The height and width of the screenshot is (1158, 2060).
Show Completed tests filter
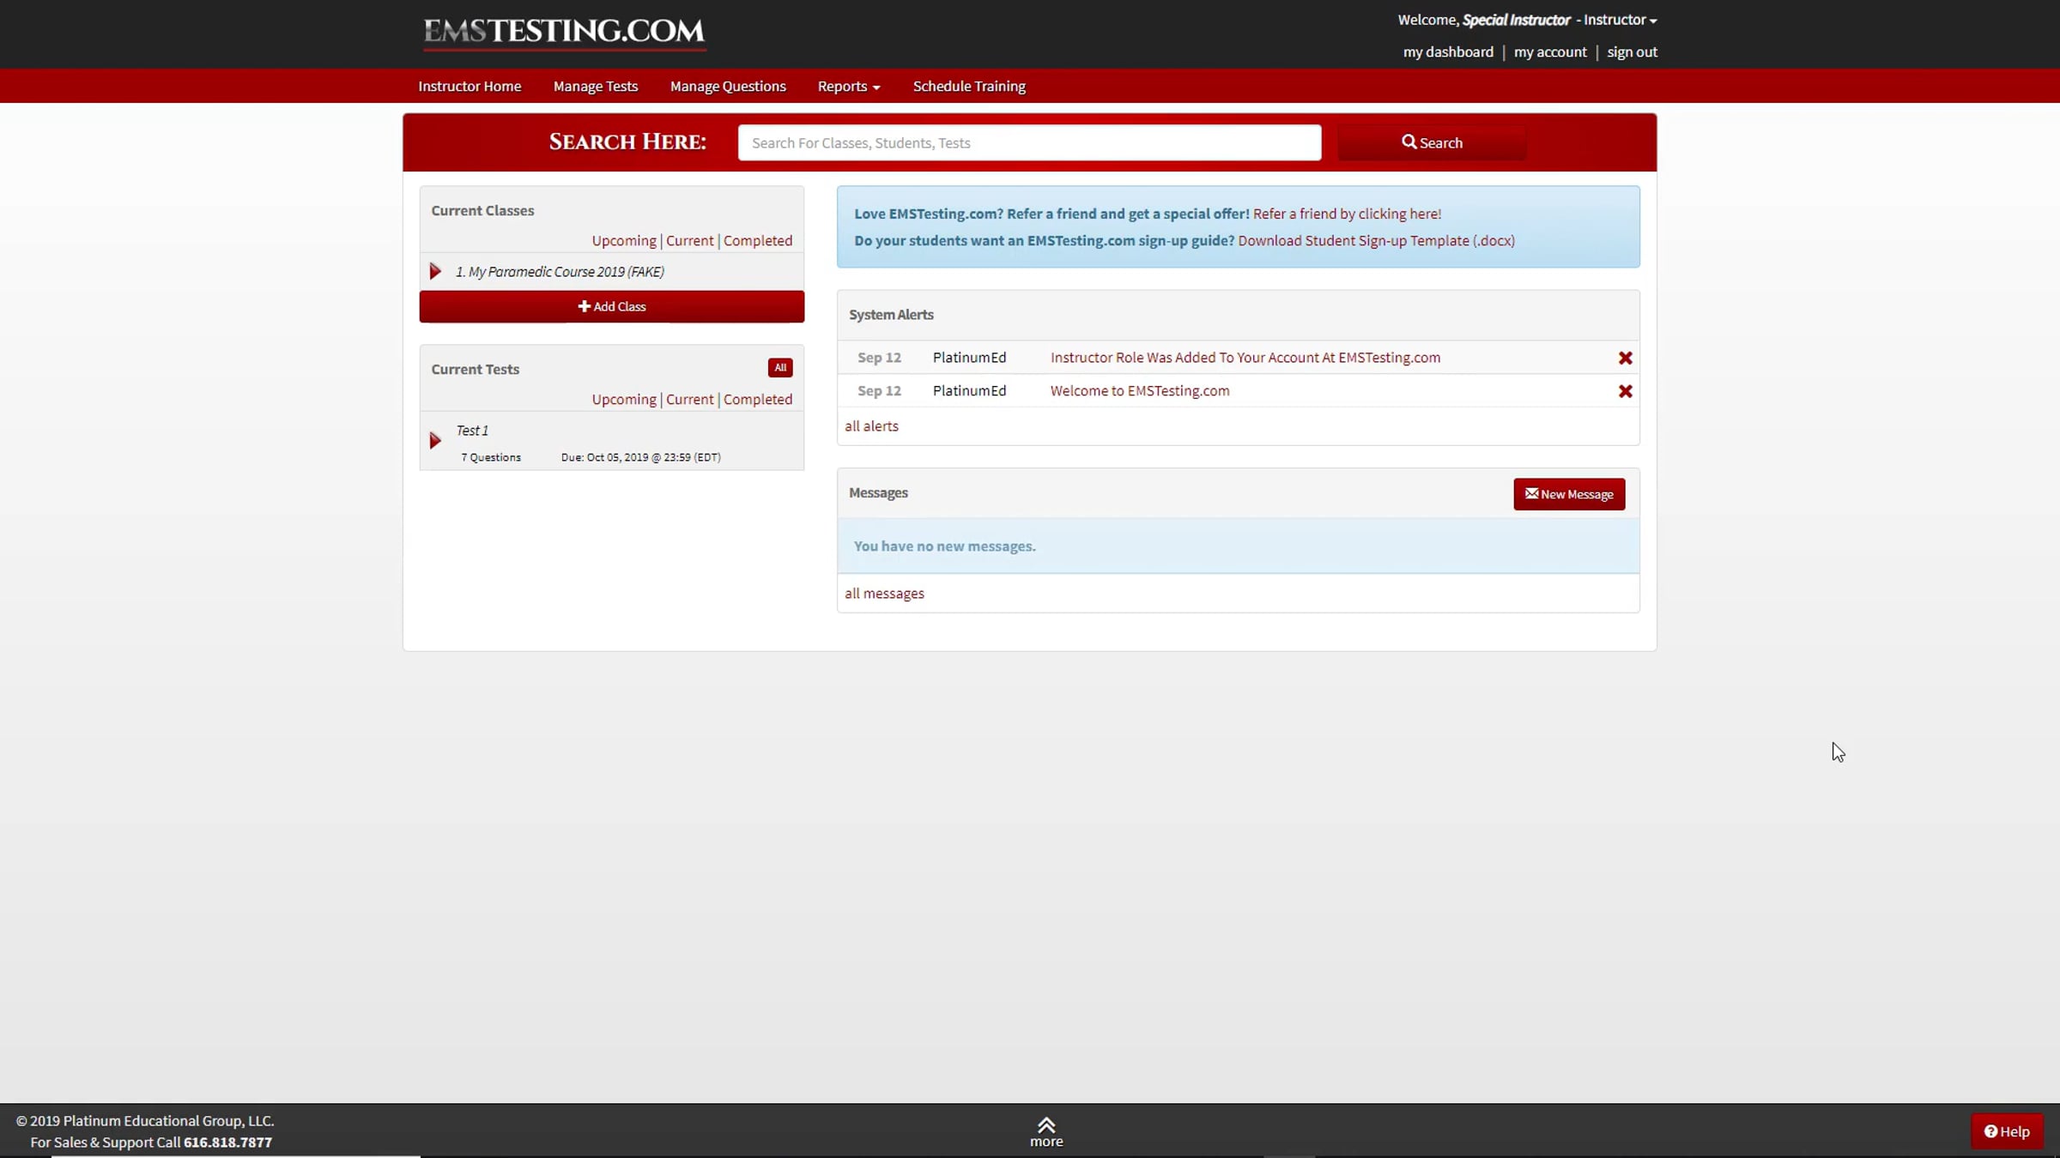pos(758,400)
